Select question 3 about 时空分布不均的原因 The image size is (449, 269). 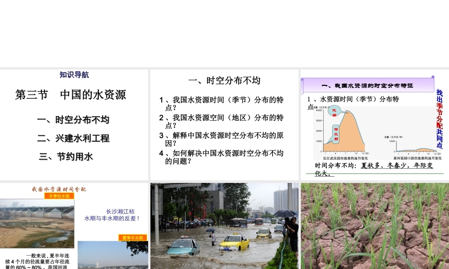(221, 139)
